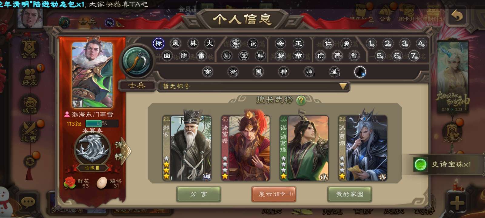485x218 pixels.
Task: Click the 天子令 lantern icon
Action: coord(452,132)
